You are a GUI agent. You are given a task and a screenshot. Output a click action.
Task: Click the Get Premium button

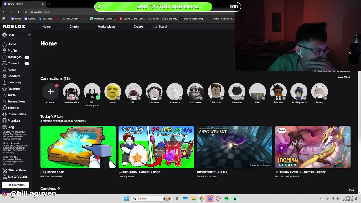[16, 185]
